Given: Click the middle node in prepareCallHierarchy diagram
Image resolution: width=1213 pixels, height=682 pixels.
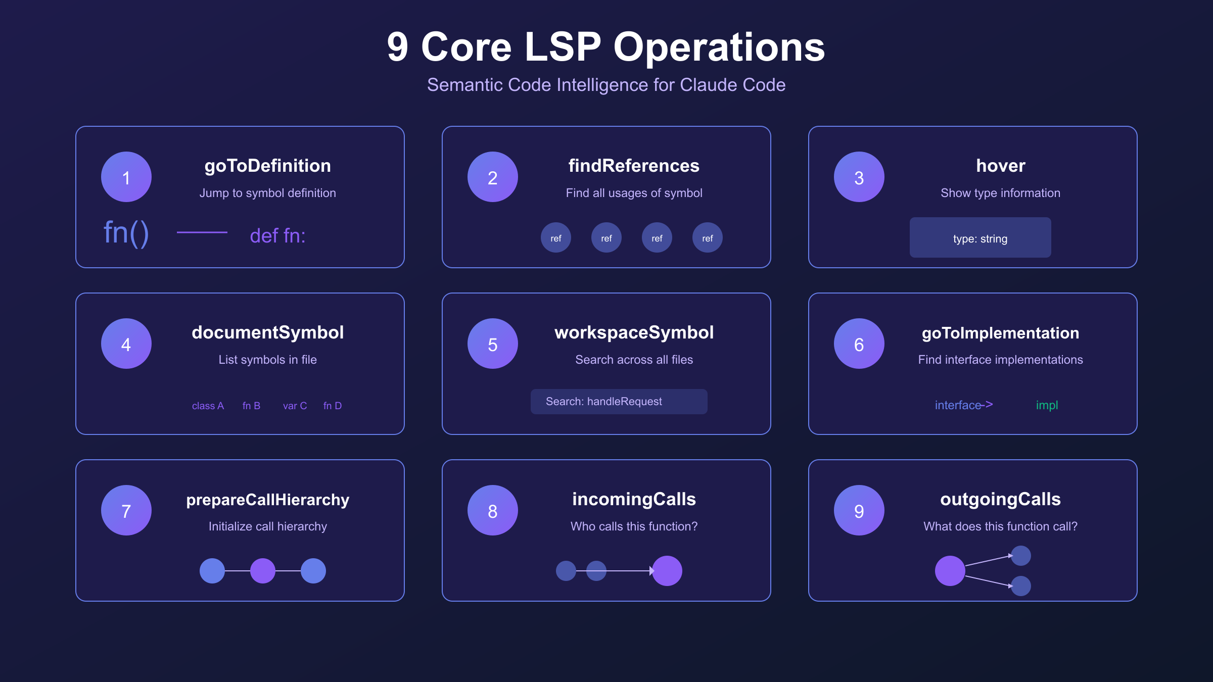Looking at the screenshot, I should tap(263, 570).
